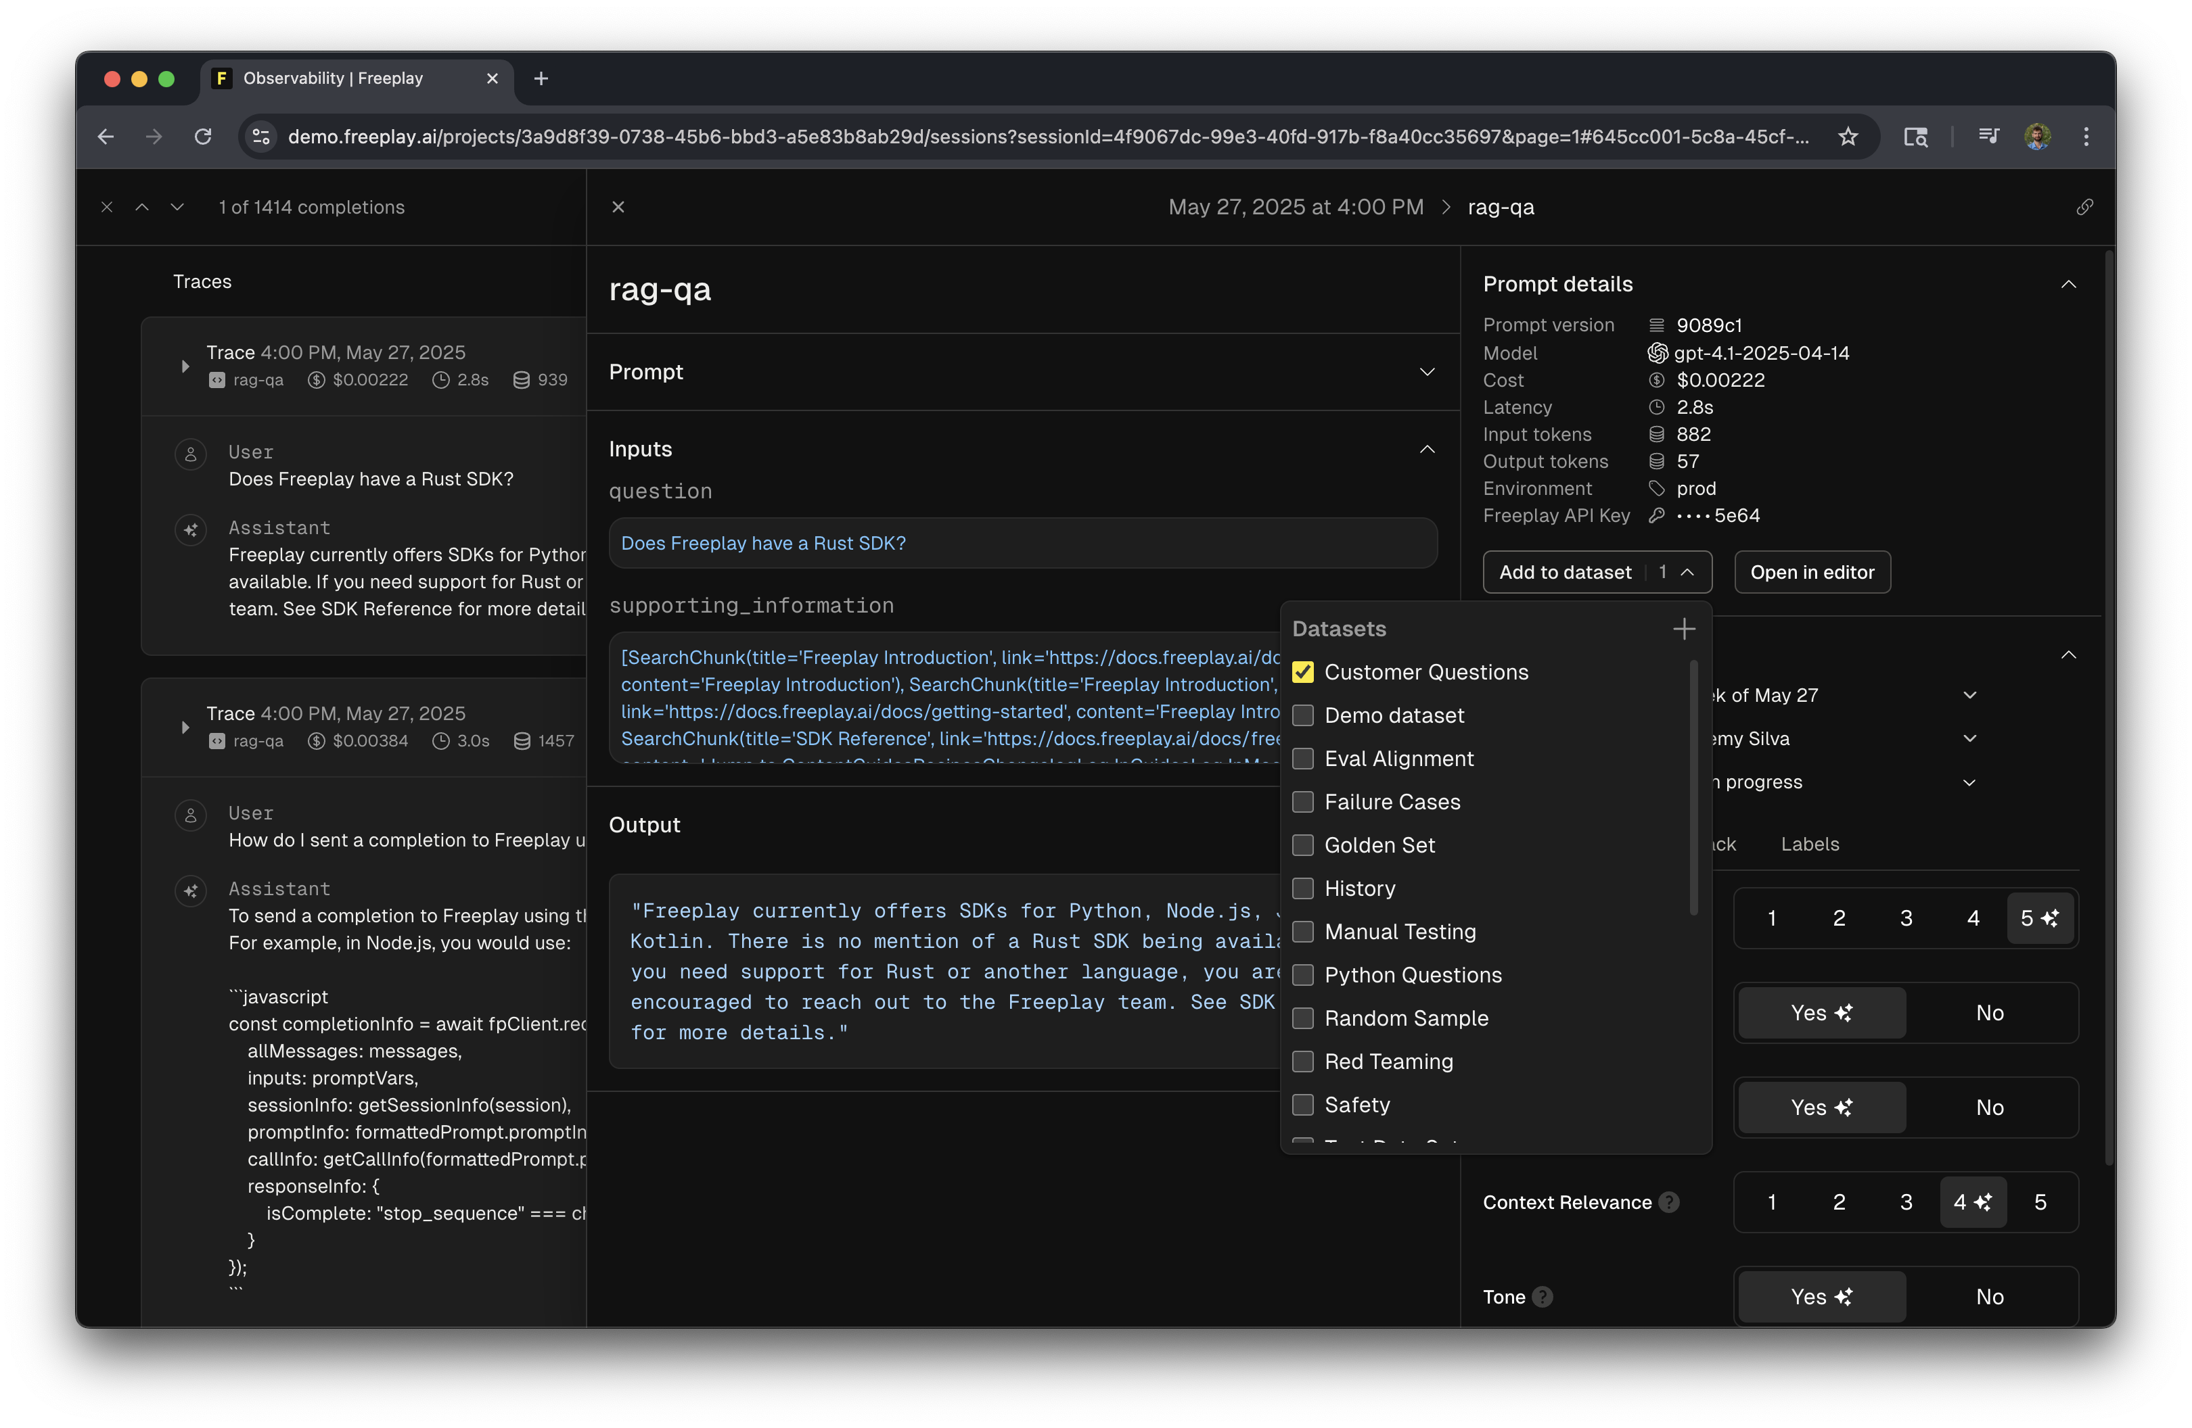2192x1428 pixels.
Task: Click the site information icon in address bar
Action: [x=262, y=137]
